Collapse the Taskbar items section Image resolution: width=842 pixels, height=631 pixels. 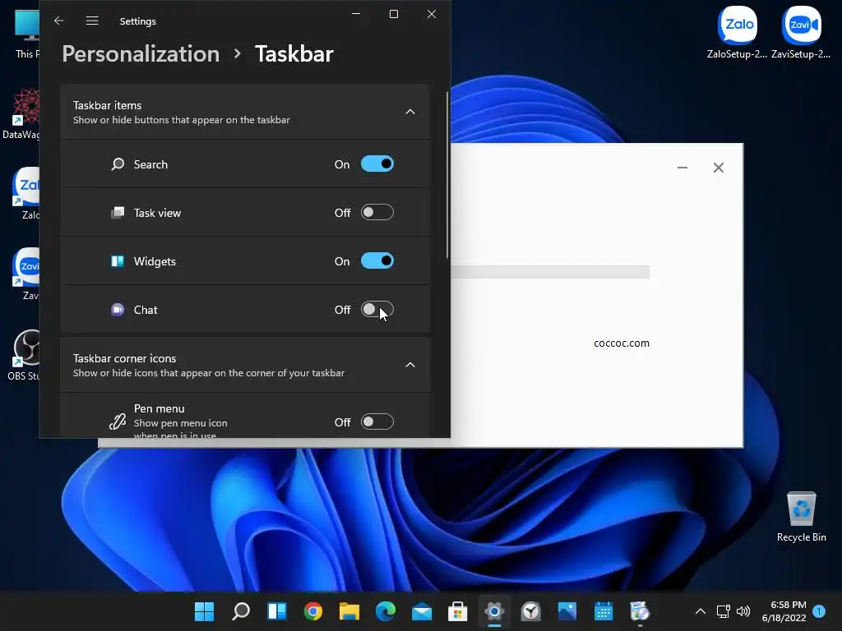coord(410,112)
